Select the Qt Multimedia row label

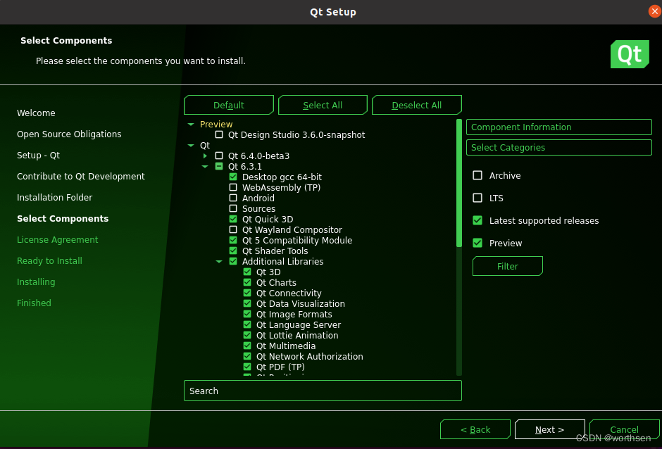[x=286, y=346]
